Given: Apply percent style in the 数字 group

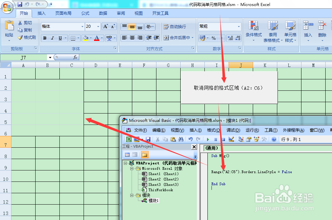Looking at the screenshot, I should click(214, 38).
